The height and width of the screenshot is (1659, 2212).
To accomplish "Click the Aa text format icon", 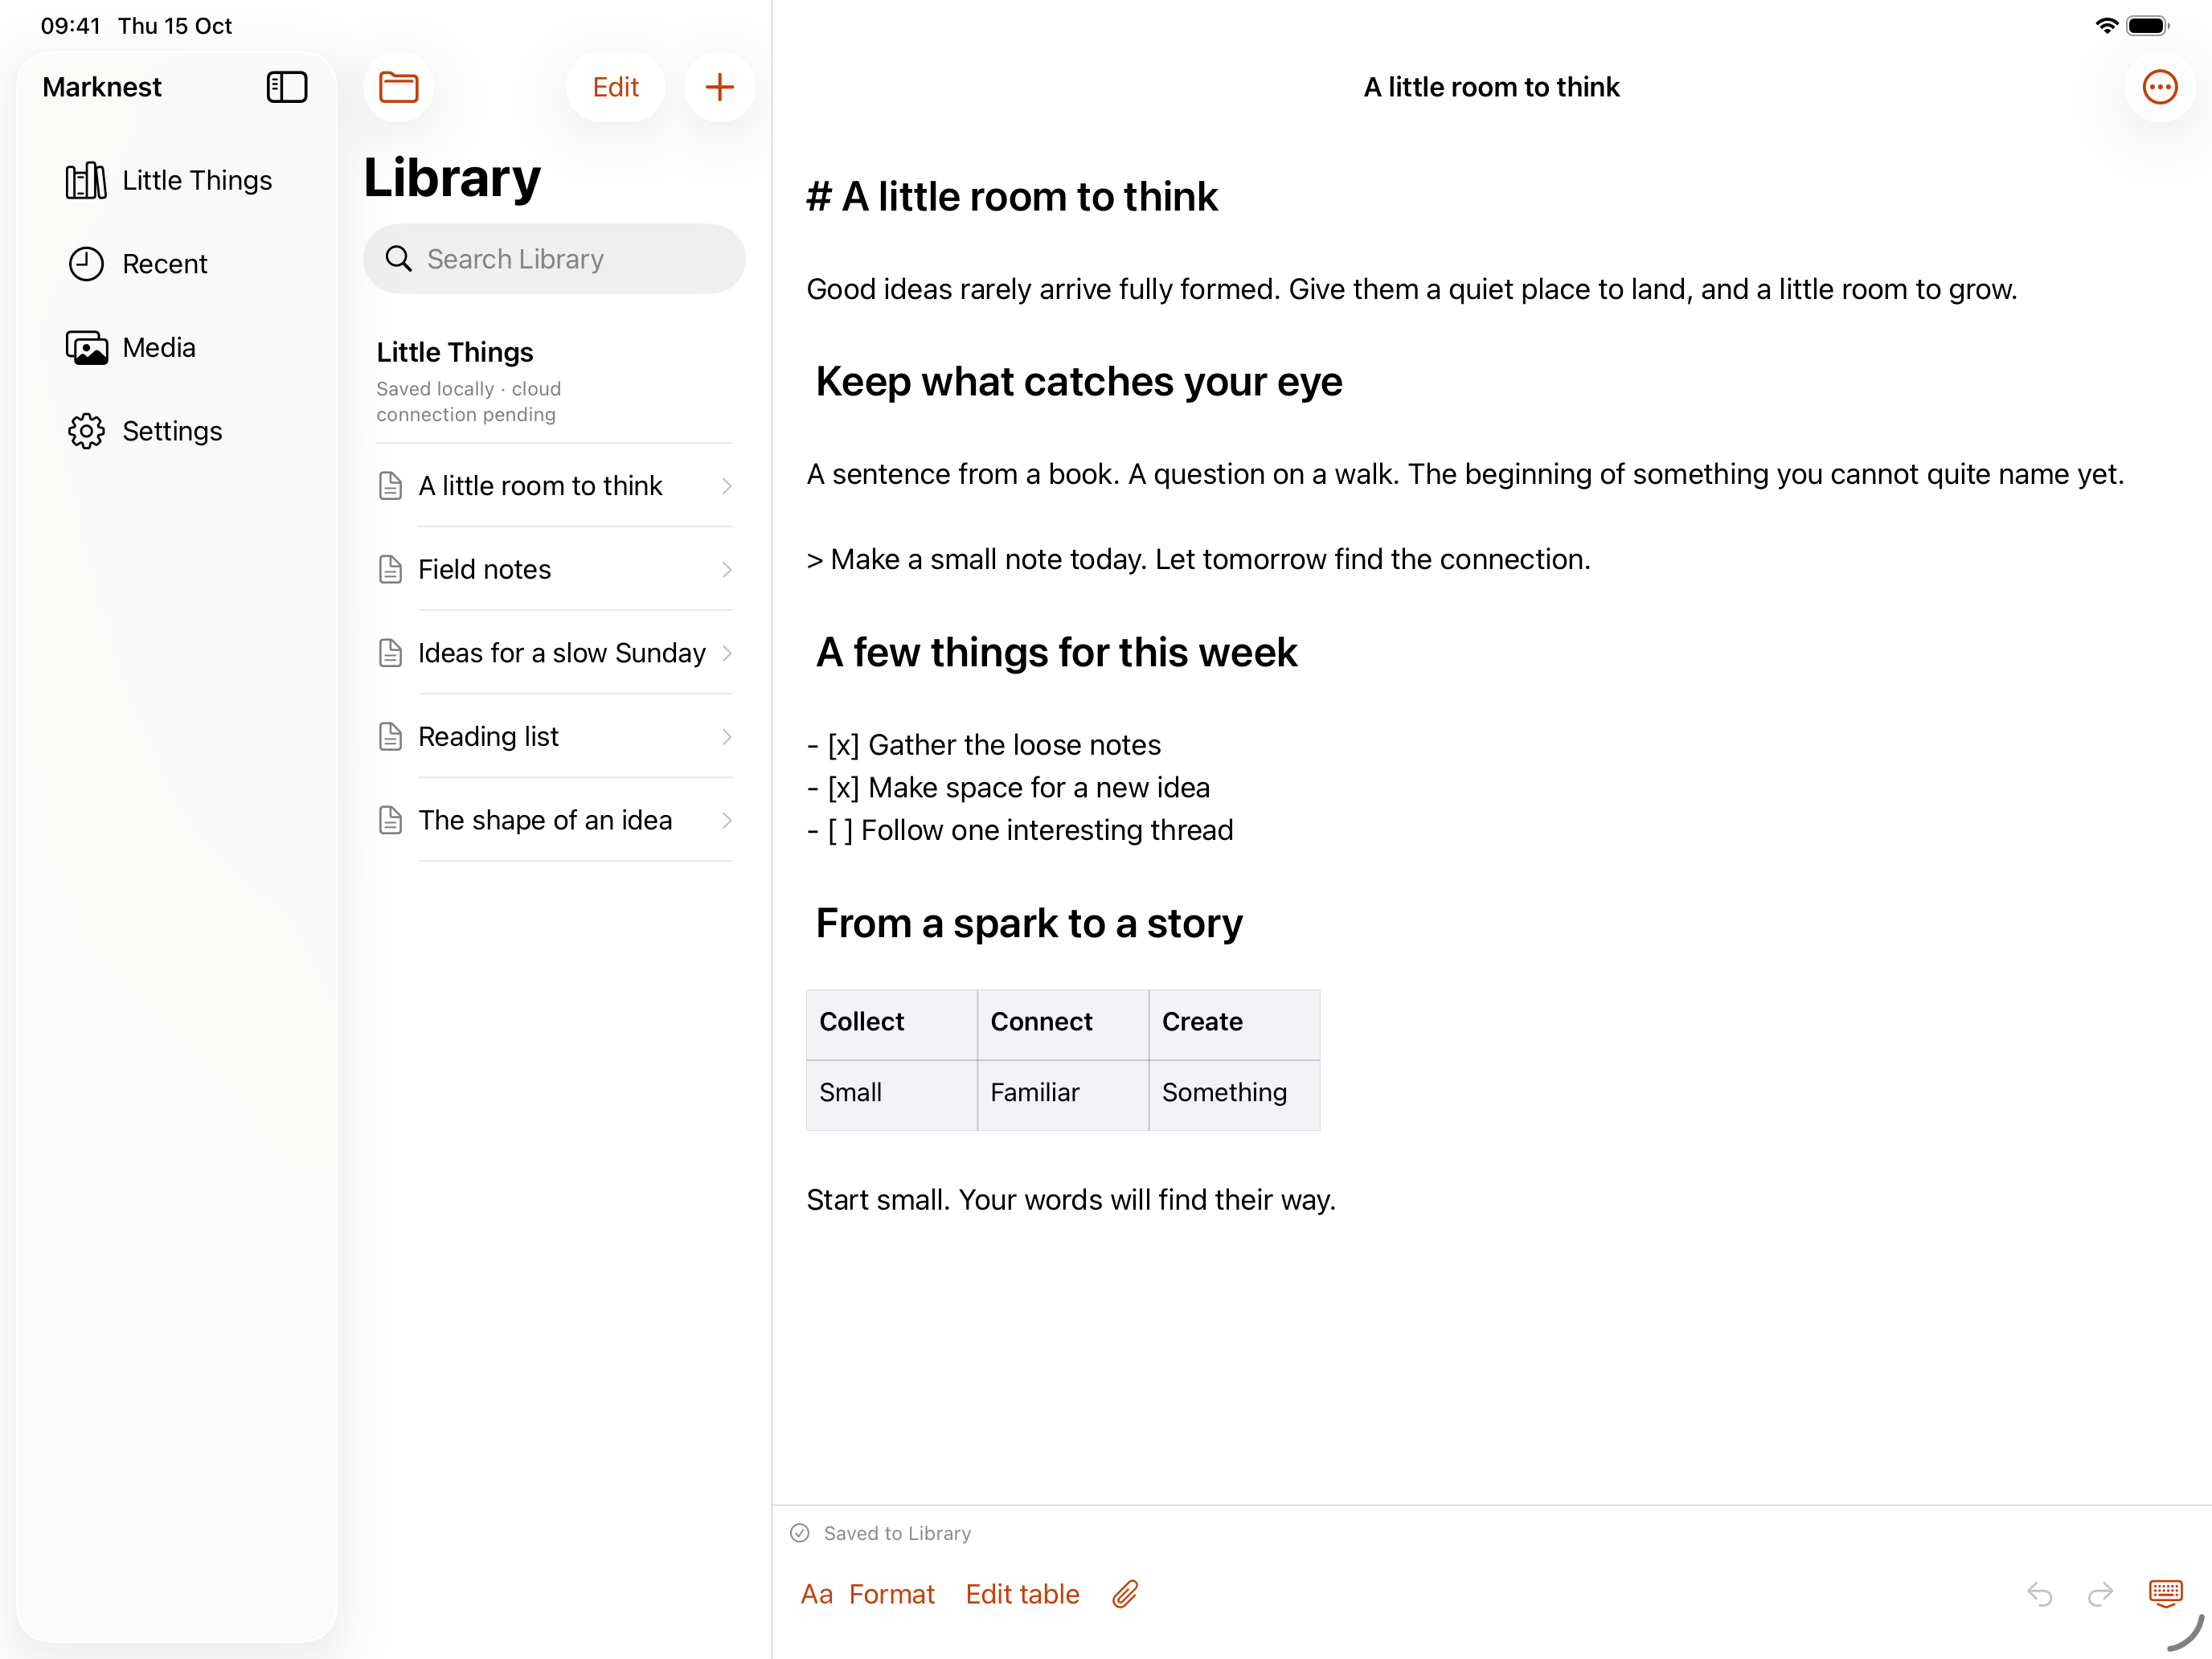I will [816, 1593].
